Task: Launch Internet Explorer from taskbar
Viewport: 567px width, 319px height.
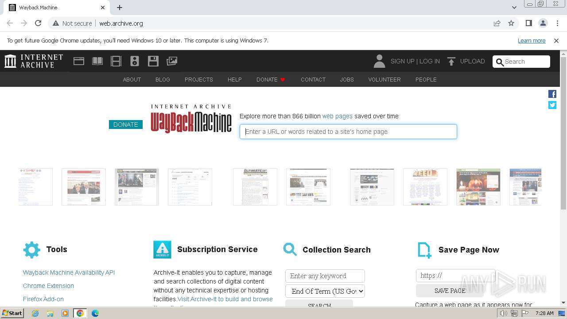Action: click(x=35, y=313)
